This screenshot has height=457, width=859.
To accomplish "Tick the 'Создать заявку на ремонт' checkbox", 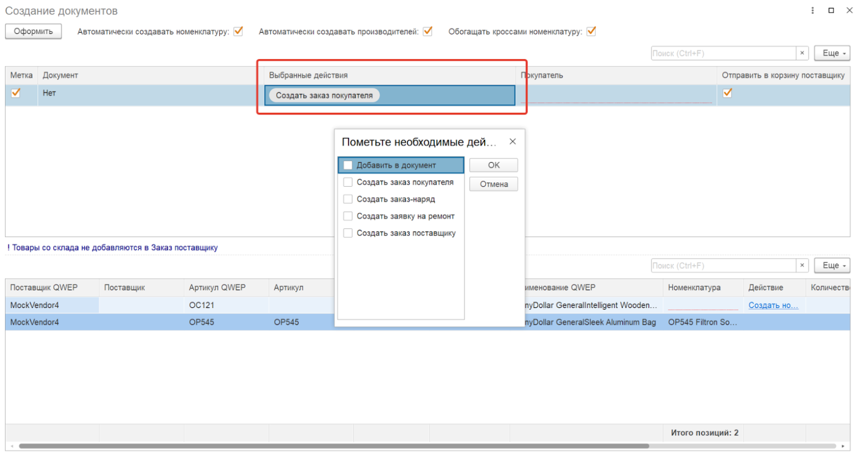I will point(348,216).
